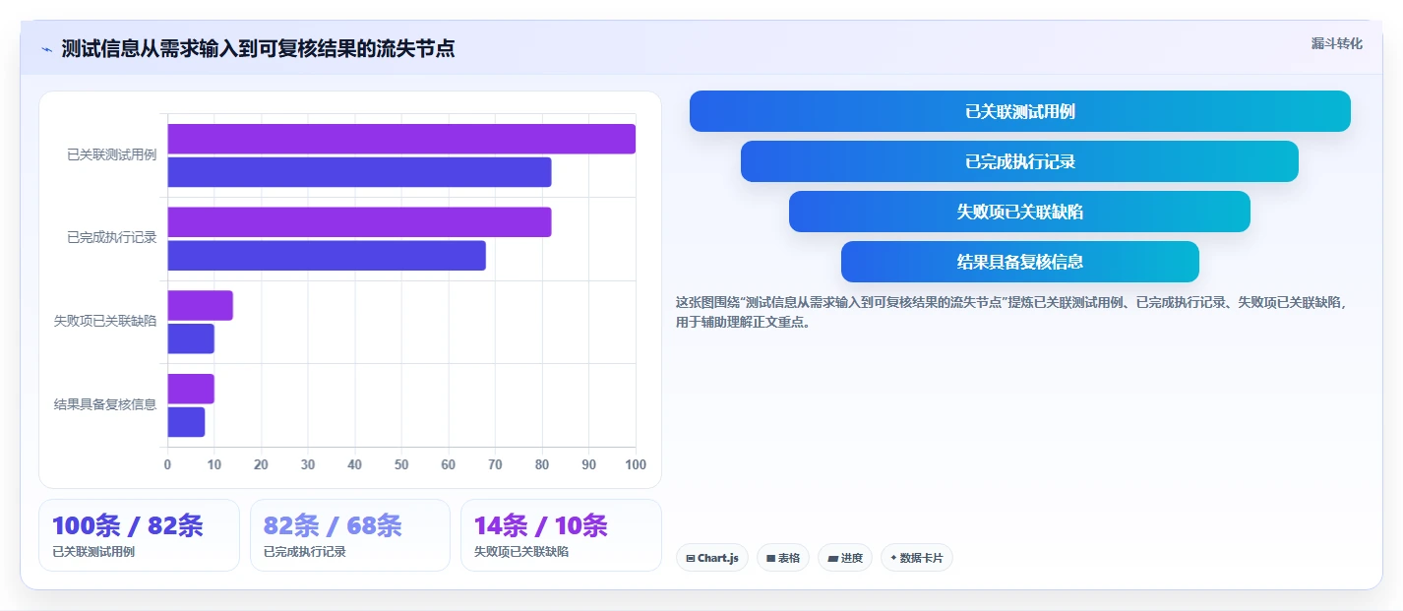Click the 已完成执行记录 caption in the stat card
Screen dimensions: 1403x611
click(305, 552)
